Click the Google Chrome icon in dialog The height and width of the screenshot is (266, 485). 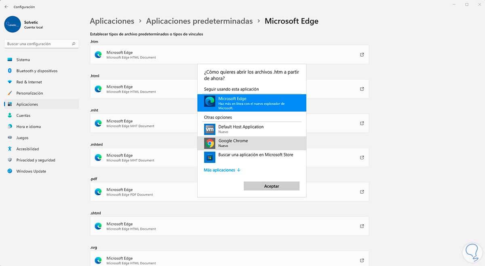tap(210, 143)
